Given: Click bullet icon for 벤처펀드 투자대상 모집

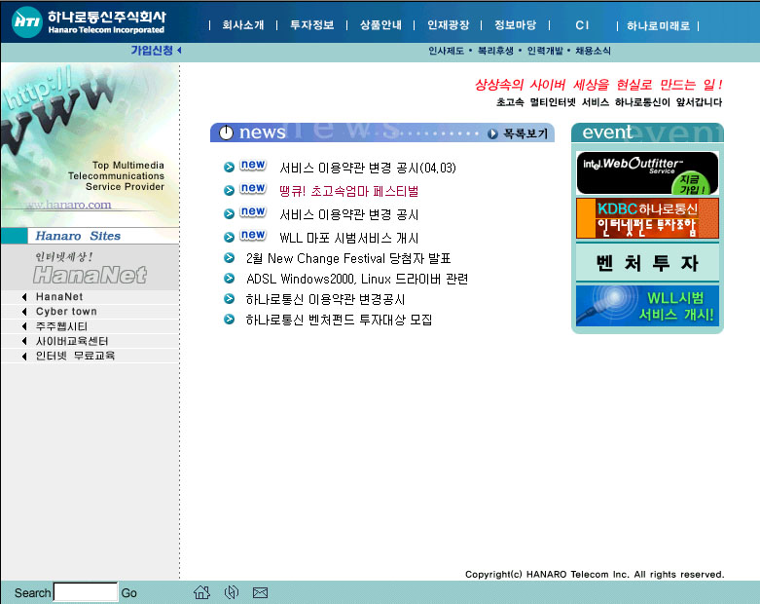Looking at the screenshot, I should [x=229, y=320].
